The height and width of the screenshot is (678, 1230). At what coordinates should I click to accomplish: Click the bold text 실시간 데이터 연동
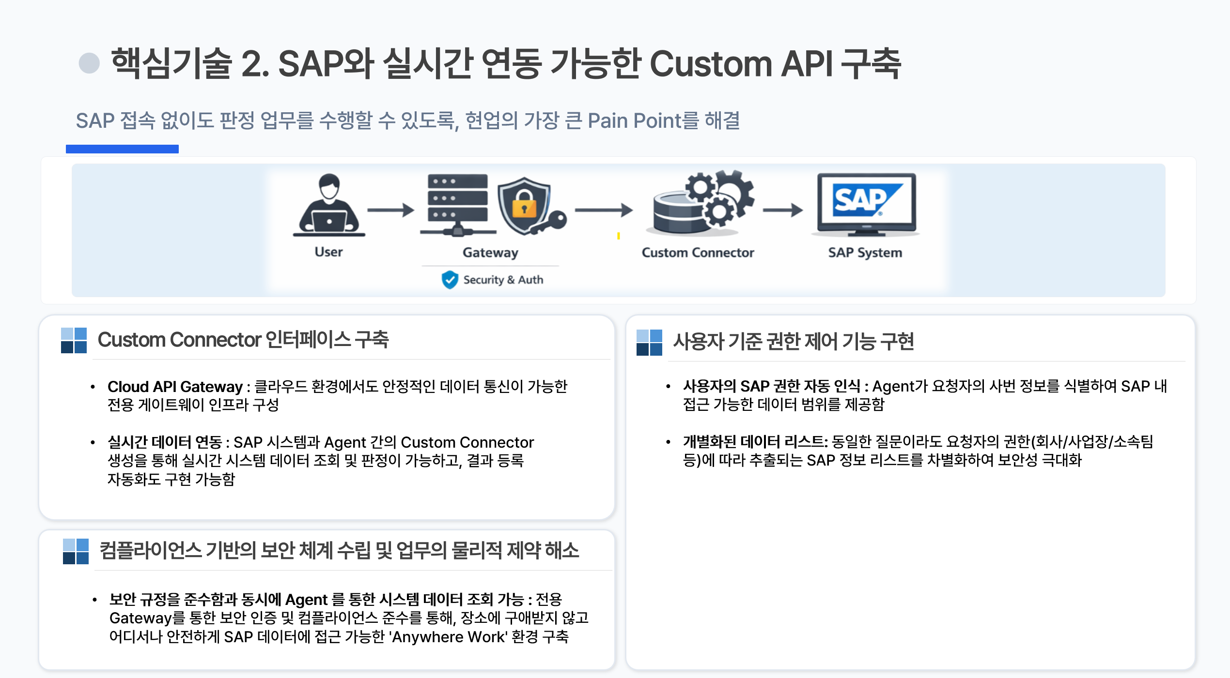tap(165, 442)
